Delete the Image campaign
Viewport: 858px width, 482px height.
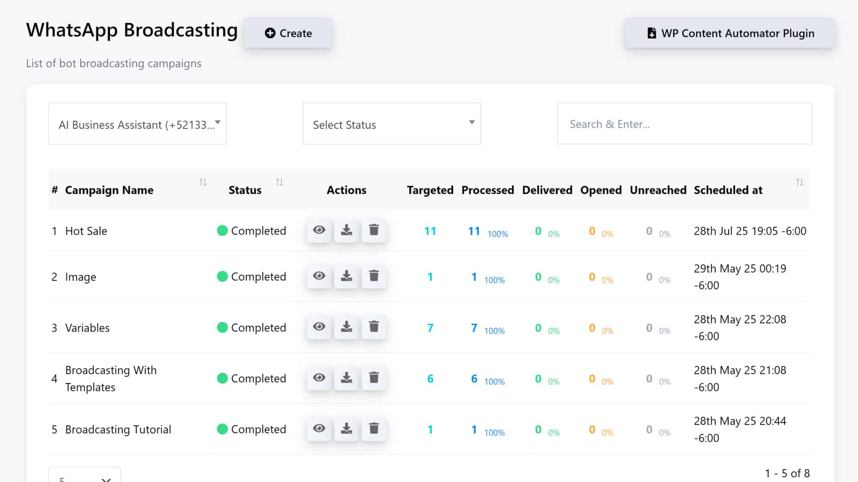pyautogui.click(x=374, y=277)
